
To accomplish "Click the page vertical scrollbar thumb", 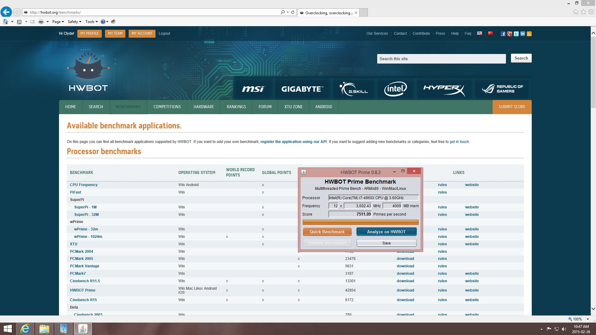I will [x=593, y=73].
